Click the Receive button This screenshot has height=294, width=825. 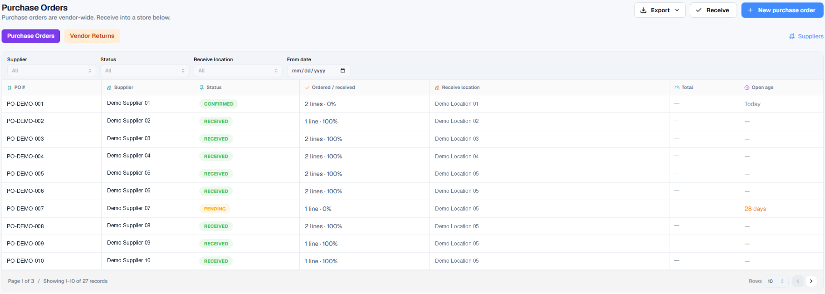pos(713,10)
